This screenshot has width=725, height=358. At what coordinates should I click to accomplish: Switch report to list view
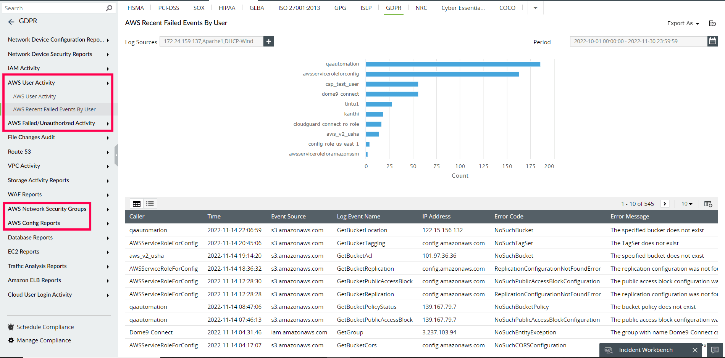[x=150, y=204]
